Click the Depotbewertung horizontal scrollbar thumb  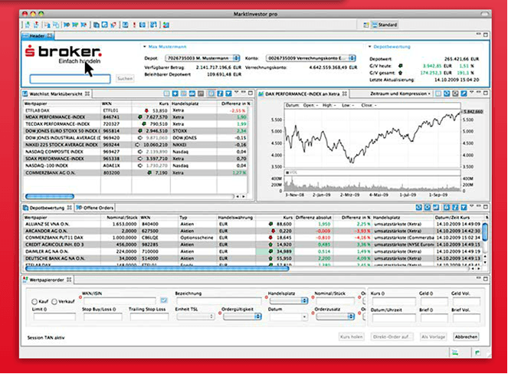coord(157,268)
